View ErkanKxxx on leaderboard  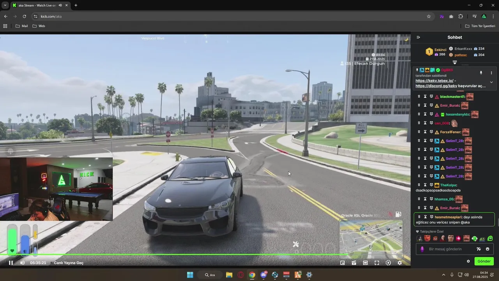click(463, 49)
